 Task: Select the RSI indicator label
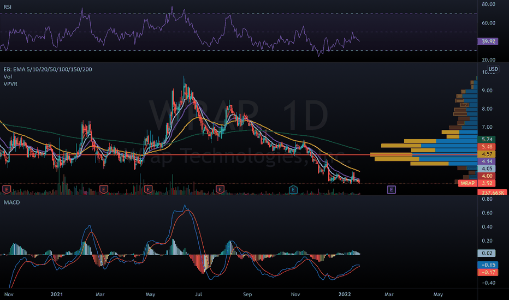tap(8, 7)
